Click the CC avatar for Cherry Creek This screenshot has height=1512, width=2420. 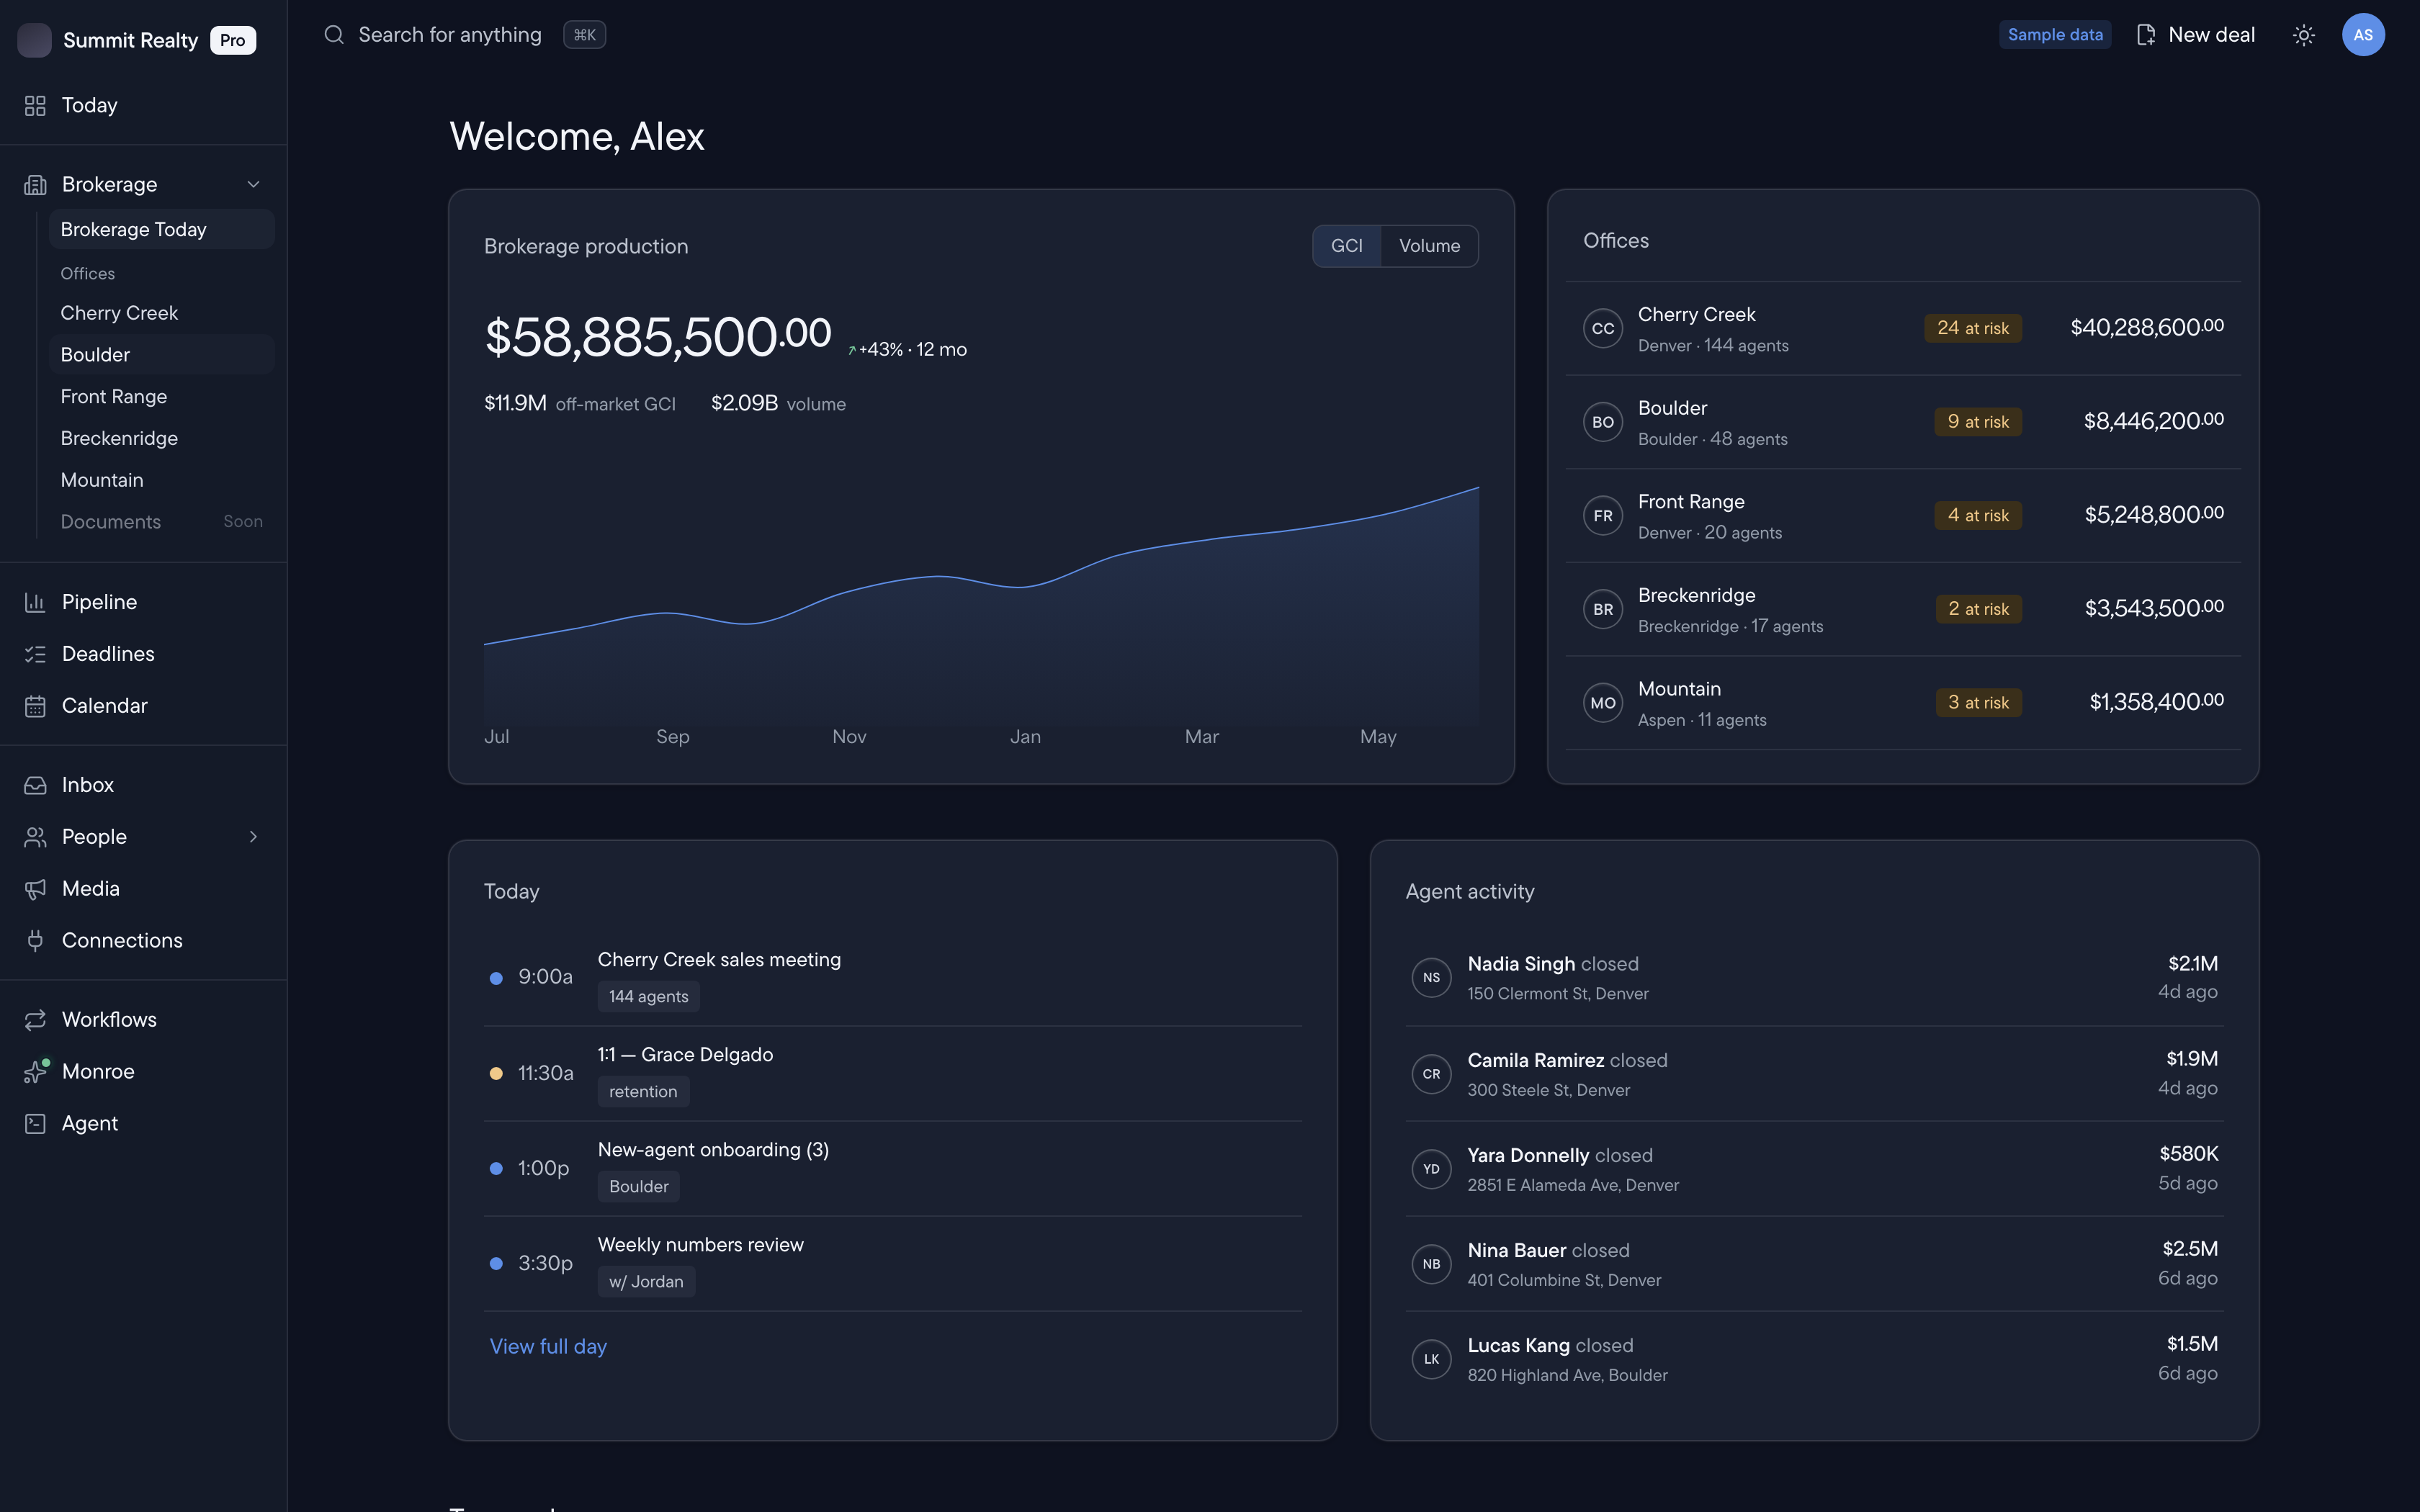(1603, 328)
